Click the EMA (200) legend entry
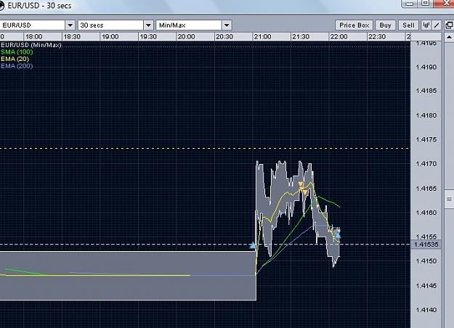 tap(17, 66)
